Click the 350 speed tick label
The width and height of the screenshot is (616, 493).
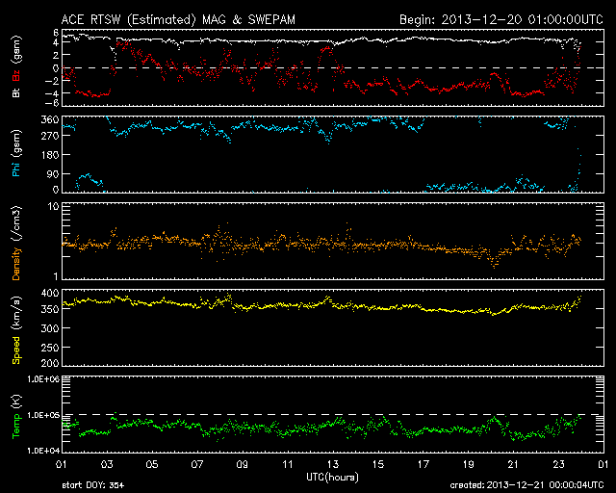(50, 309)
